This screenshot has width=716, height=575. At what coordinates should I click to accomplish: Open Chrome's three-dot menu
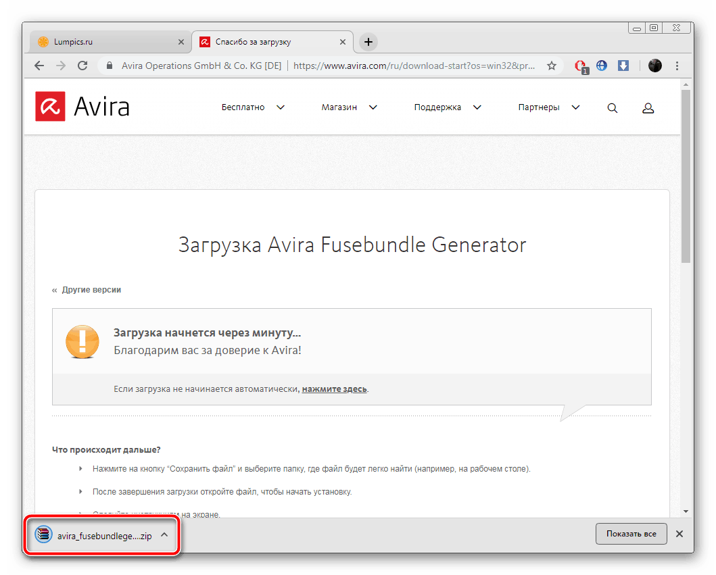coord(677,66)
